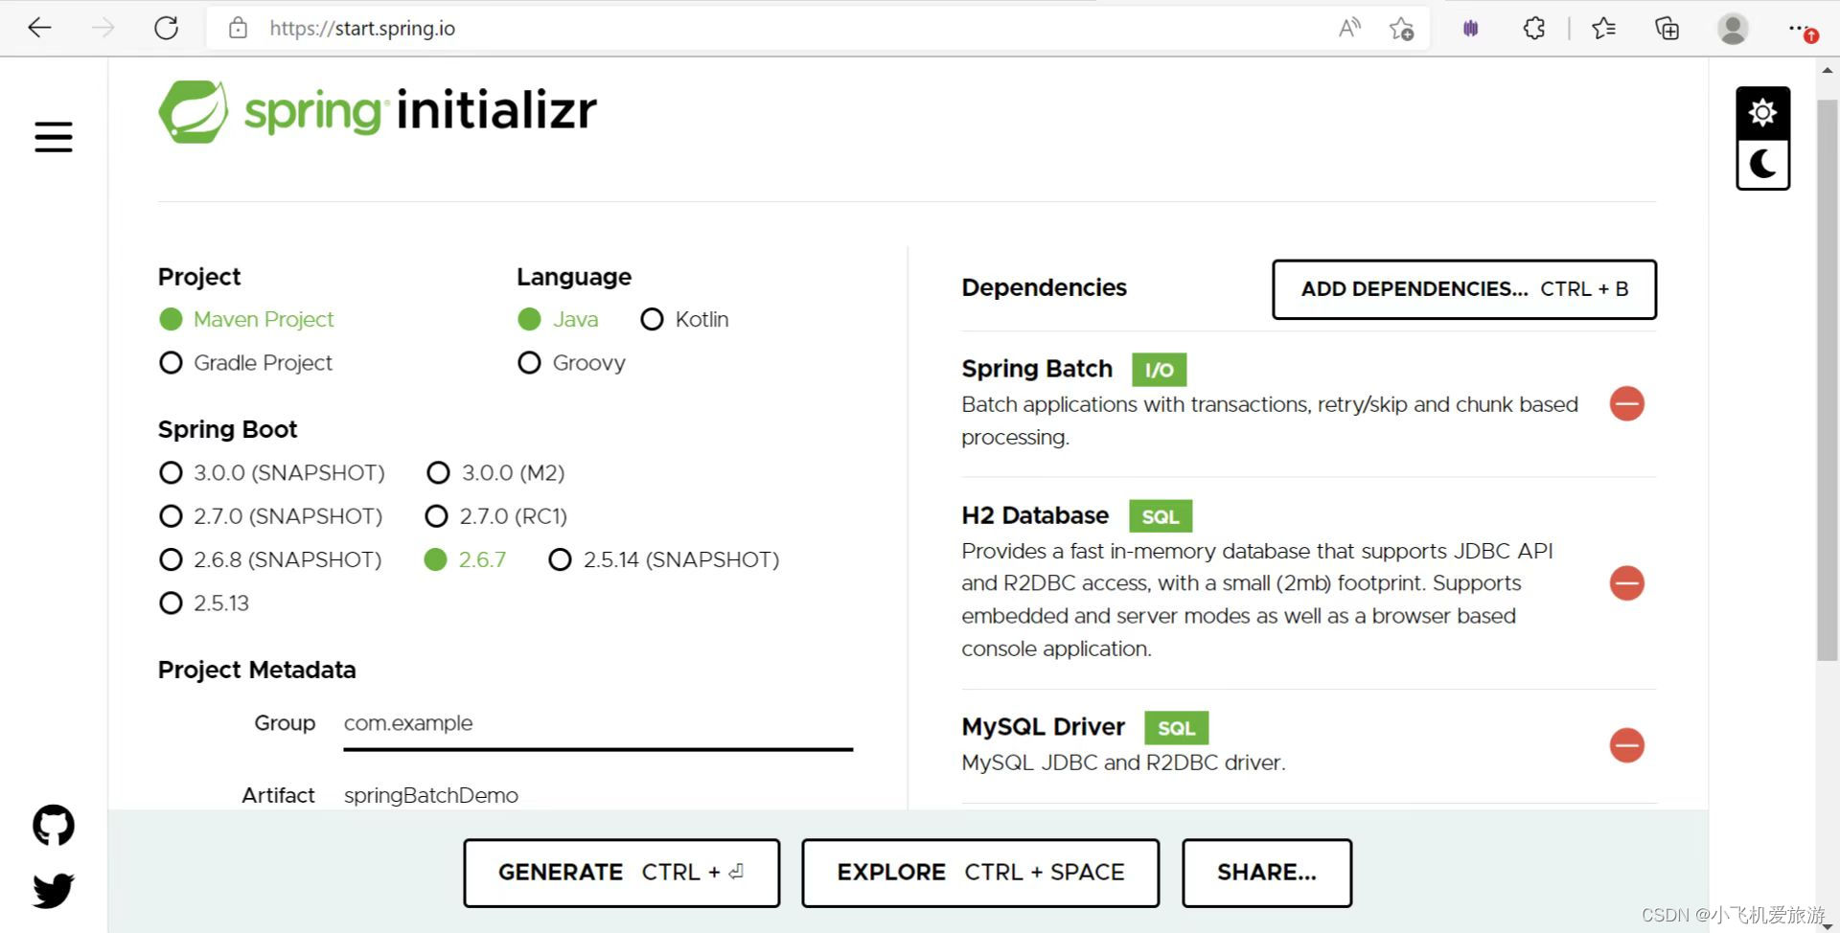Click the Dependencies heading
1840x933 pixels.
pyautogui.click(x=1044, y=287)
